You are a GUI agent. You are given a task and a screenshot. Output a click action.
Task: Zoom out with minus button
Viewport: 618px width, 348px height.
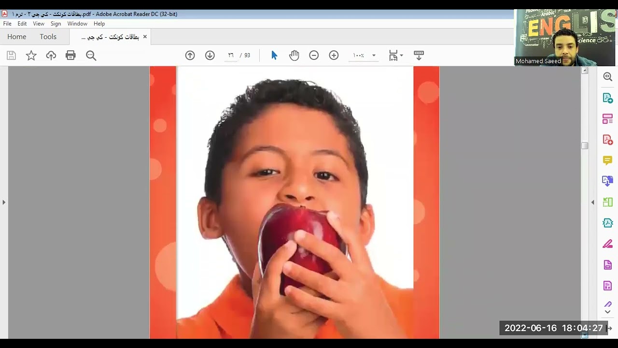coord(314,56)
